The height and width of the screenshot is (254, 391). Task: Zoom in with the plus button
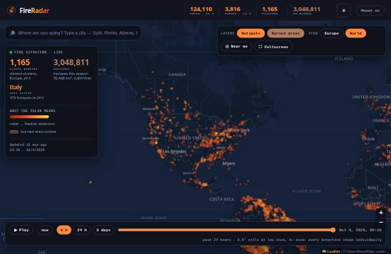click(381, 212)
